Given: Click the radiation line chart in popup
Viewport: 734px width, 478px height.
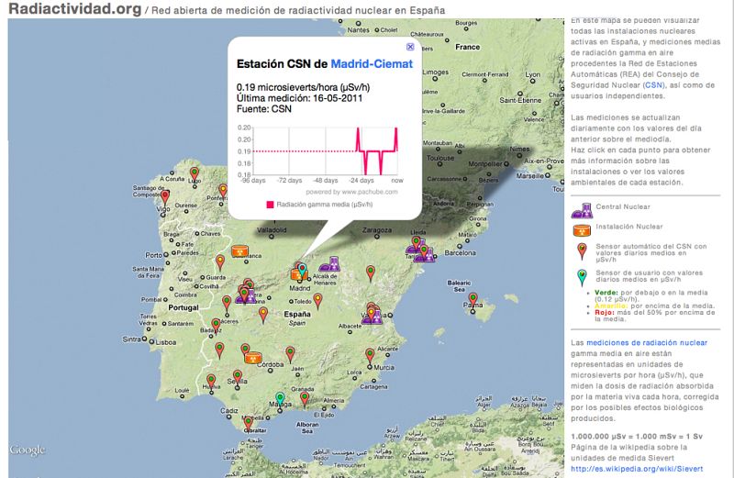Looking at the screenshot, I should click(328, 150).
